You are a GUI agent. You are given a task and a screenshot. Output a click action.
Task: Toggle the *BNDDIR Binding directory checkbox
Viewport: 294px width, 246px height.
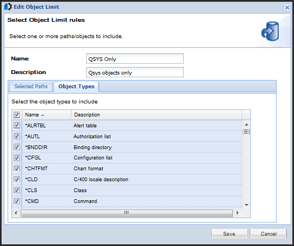17,147
